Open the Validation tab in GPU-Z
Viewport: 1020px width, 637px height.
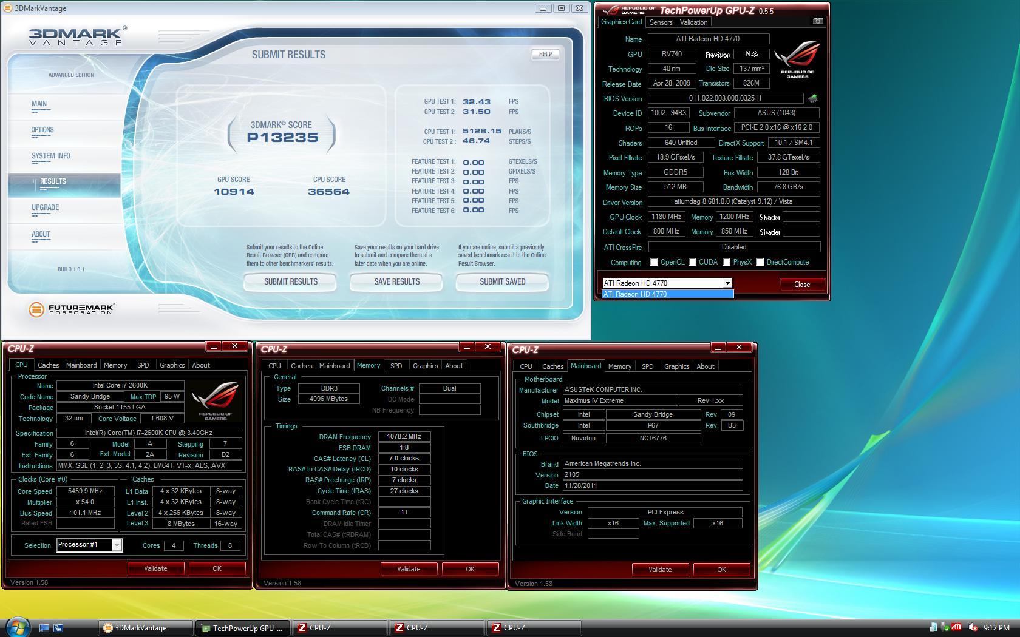tap(693, 22)
